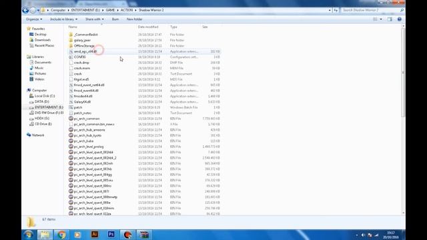427x240 pixels.
Task: Select the pc_arch_level_prolog file icon
Action: (71, 147)
